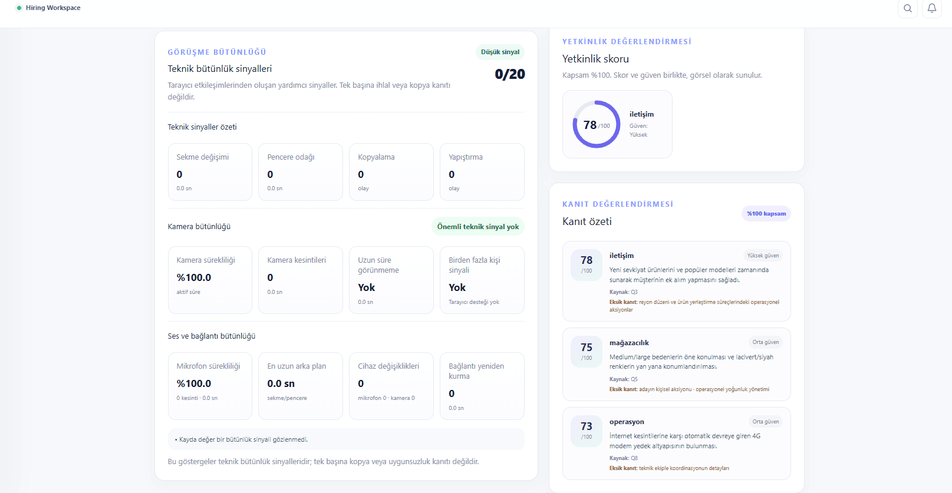This screenshot has width=952, height=493.
Task: Select the 'Yapıştırma' card label
Action: pyautogui.click(x=466, y=157)
